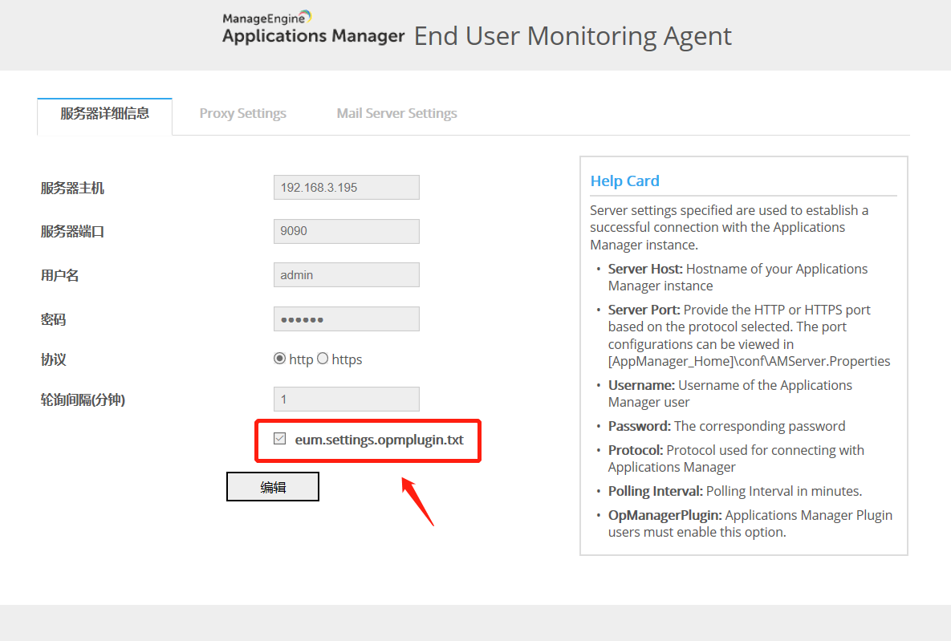
Task: Click the Server Port: help entry
Action: pos(749,335)
